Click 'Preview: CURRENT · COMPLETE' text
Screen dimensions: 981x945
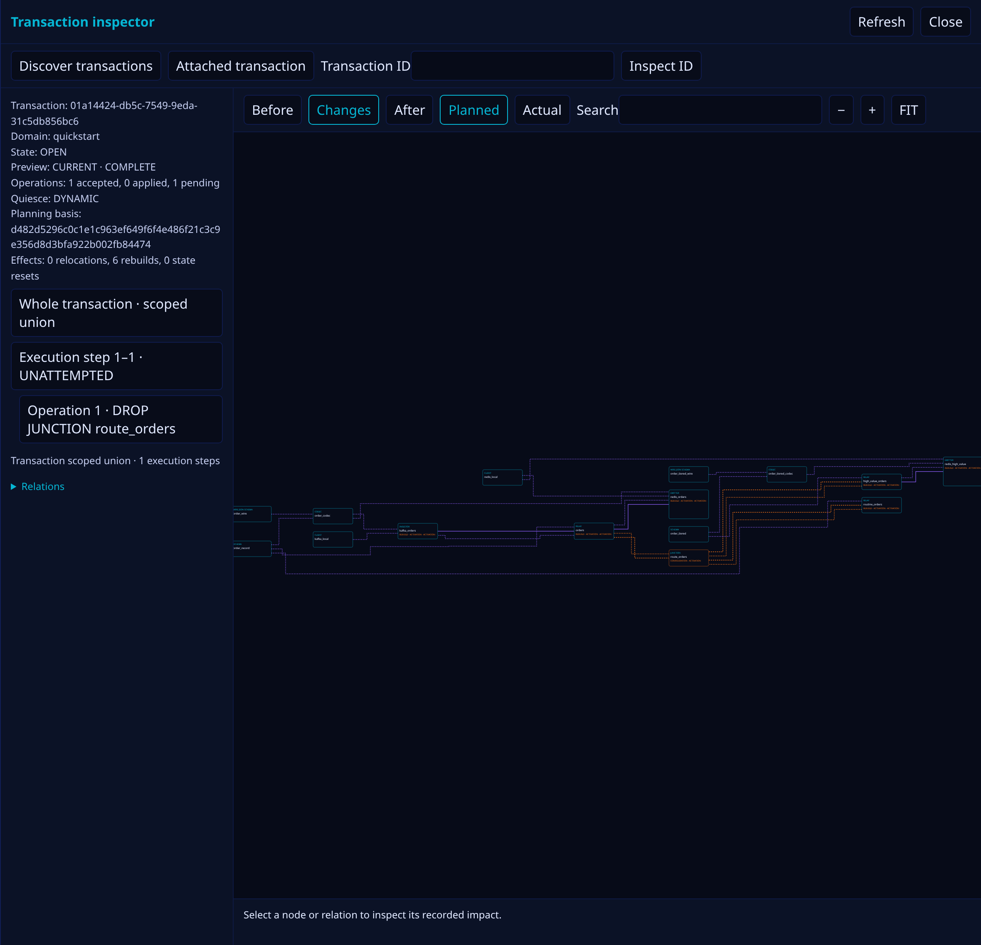pos(83,167)
